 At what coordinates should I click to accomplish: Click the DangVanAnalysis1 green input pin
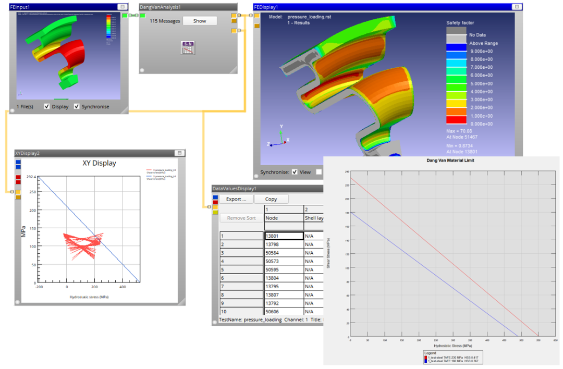coord(142,16)
